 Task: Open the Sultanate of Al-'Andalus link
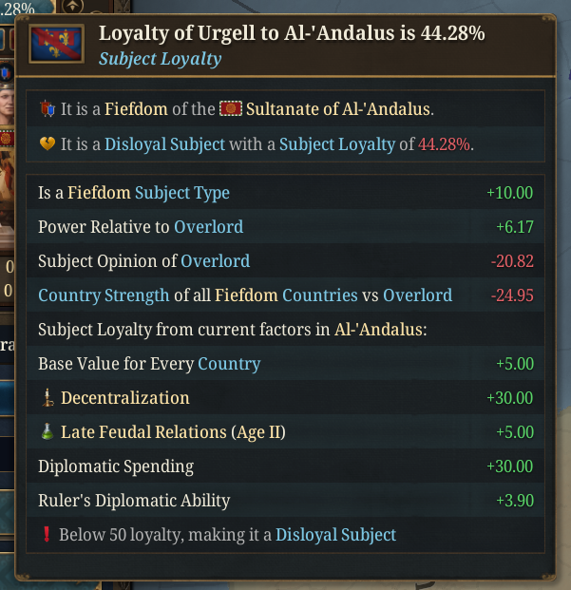click(x=338, y=110)
